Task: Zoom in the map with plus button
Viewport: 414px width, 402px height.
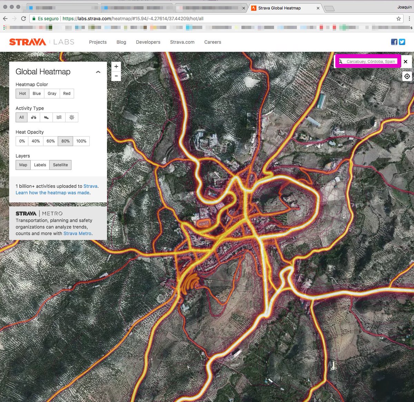Action: [x=116, y=67]
